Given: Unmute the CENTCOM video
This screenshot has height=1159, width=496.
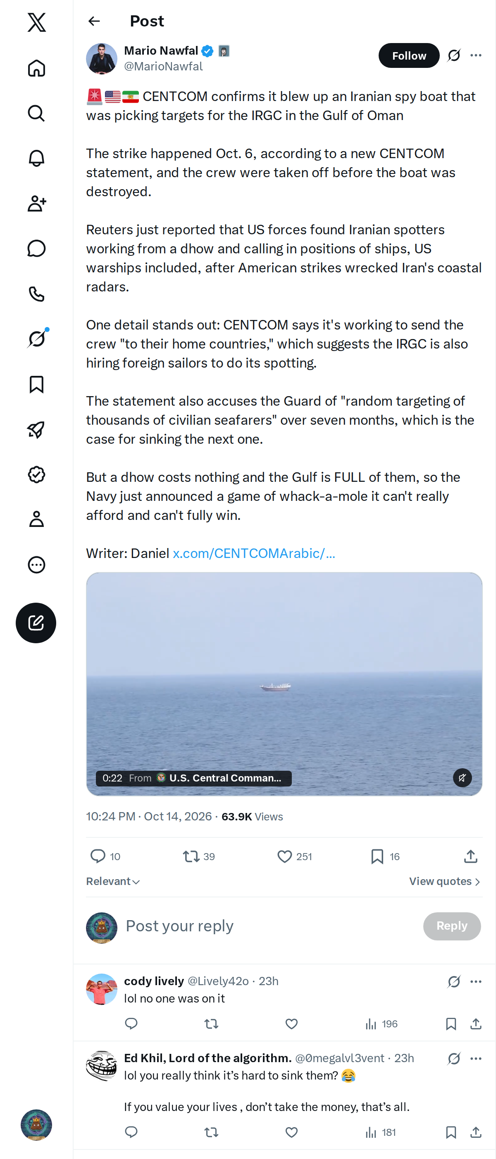Looking at the screenshot, I should [x=462, y=777].
